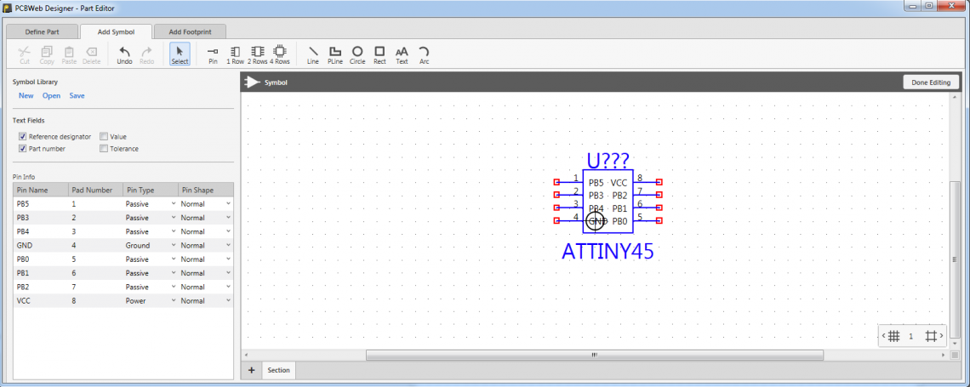Click pin 8 endpoint on the symbol
Viewport: 970px width, 387px height.
[x=659, y=182]
